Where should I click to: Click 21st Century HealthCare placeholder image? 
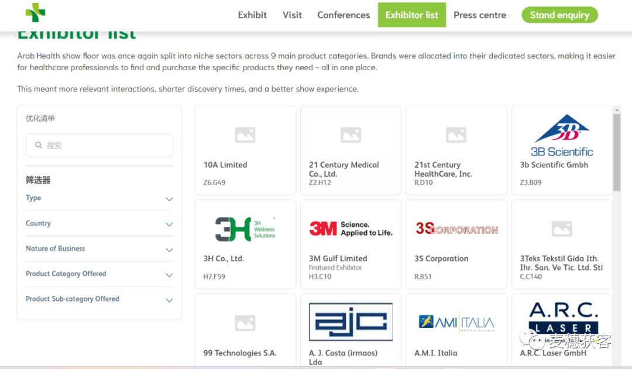(x=456, y=135)
